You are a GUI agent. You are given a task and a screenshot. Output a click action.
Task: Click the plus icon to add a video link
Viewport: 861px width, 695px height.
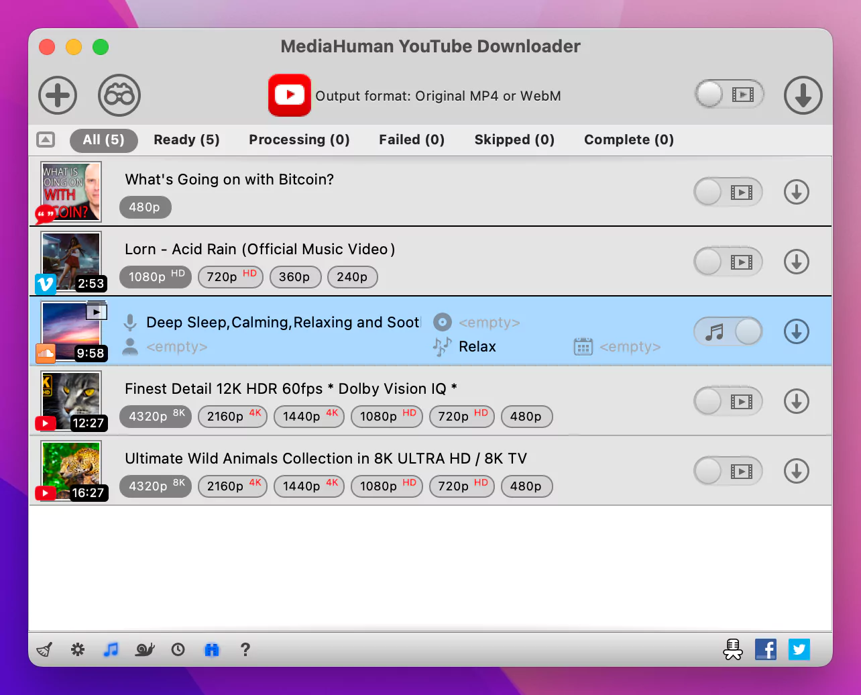pos(58,95)
